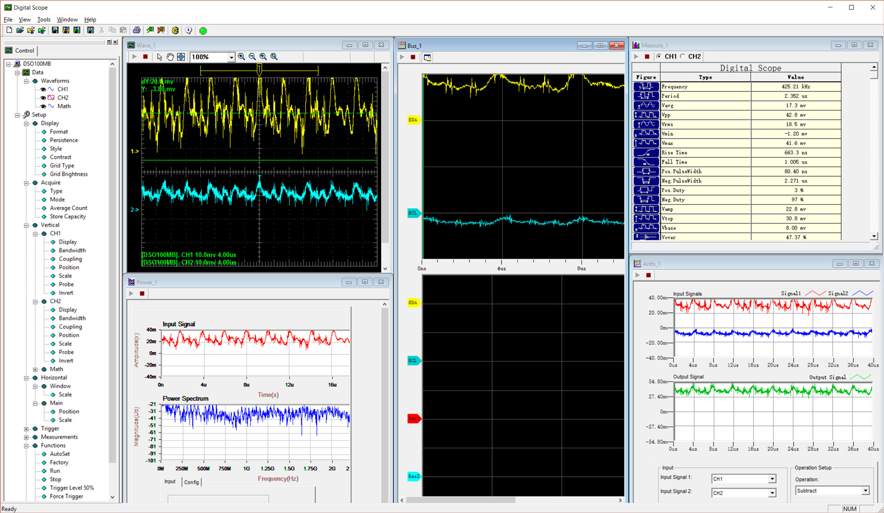The width and height of the screenshot is (884, 513).
Task: Click the New file icon in the toolbar
Action: point(9,30)
